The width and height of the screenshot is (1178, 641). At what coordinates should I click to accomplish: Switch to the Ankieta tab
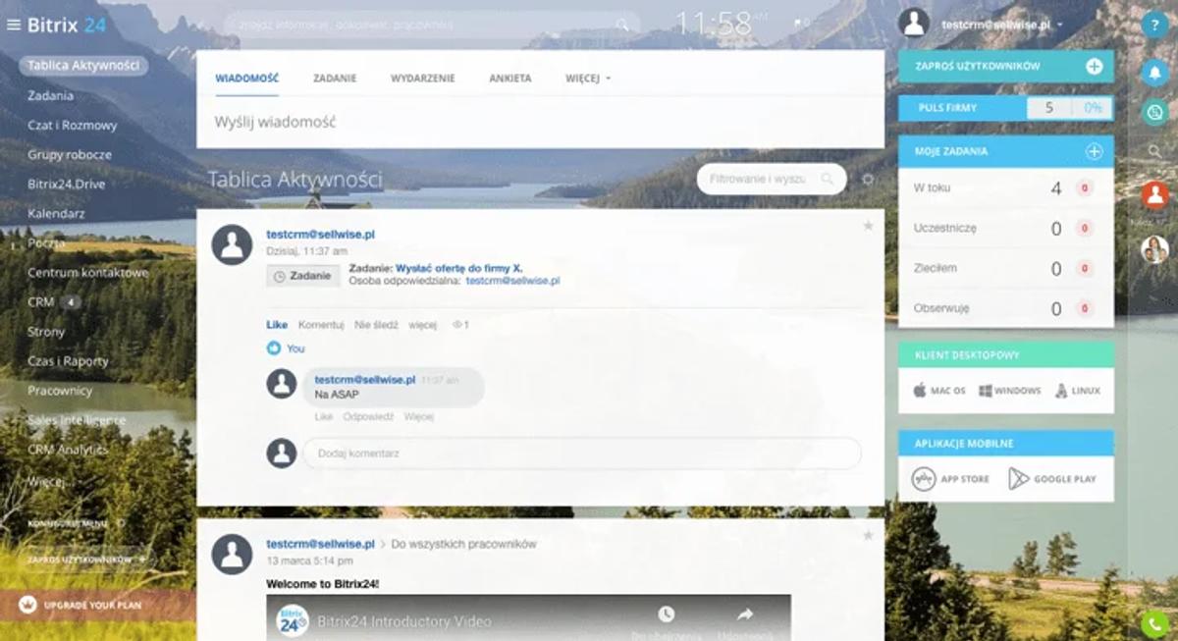point(509,79)
